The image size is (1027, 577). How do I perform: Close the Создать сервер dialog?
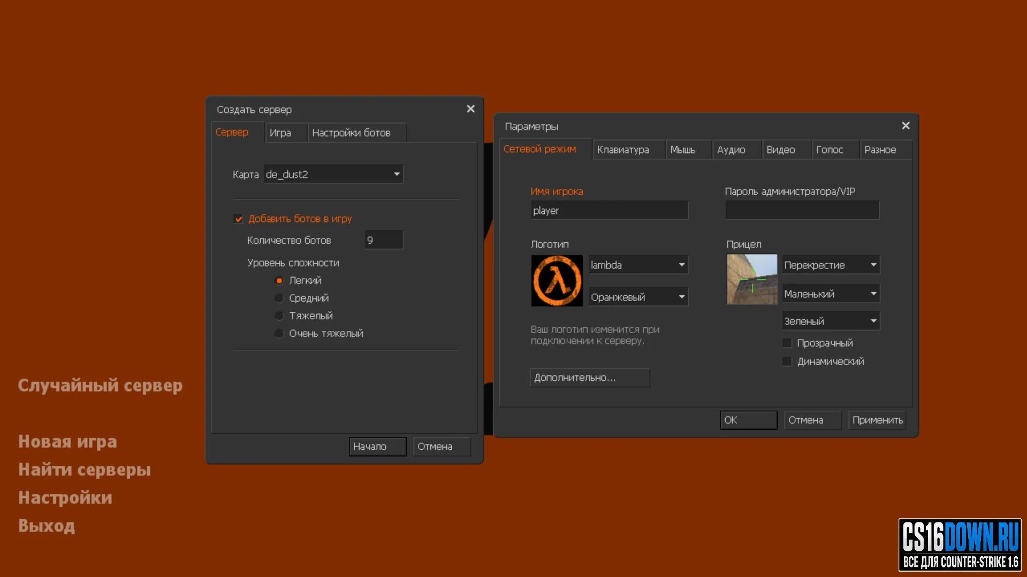(x=470, y=109)
